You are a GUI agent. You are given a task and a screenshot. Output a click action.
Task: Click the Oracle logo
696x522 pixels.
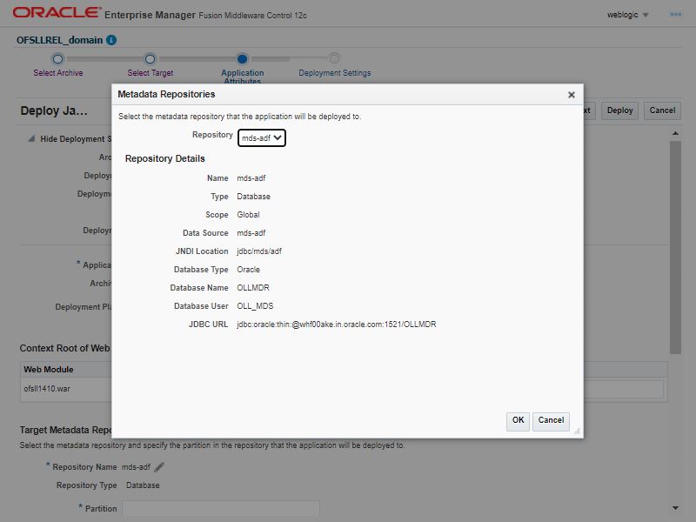tap(57, 12)
